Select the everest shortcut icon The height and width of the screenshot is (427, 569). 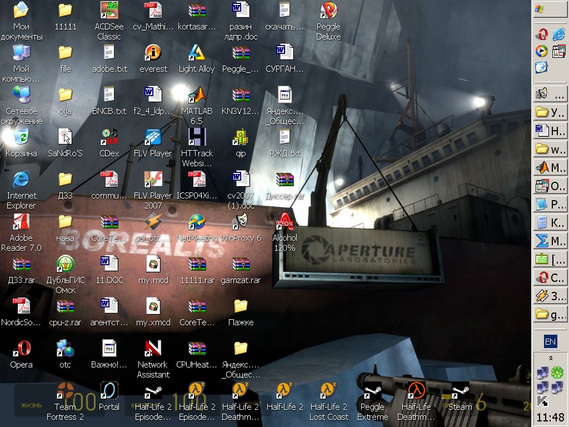(x=153, y=53)
